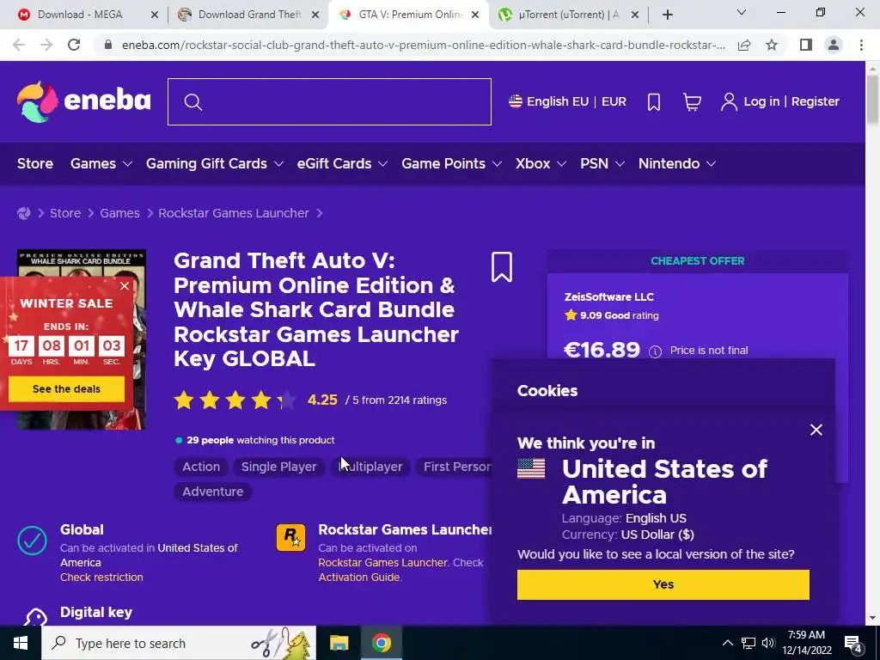The height and width of the screenshot is (660, 880).
Task: Select the Action tag
Action: 201,467
